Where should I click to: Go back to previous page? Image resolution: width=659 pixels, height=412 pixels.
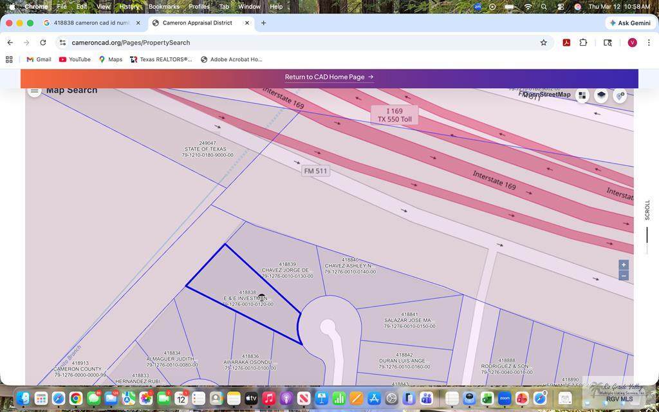coord(10,42)
